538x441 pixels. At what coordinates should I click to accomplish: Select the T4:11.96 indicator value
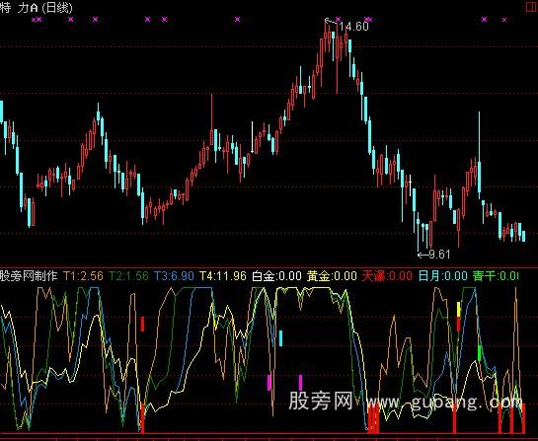(x=223, y=275)
